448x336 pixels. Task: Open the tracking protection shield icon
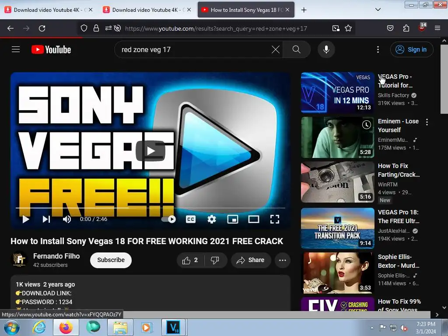(x=84, y=28)
